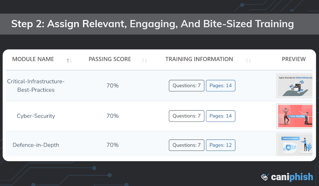Image resolution: width=319 pixels, height=186 pixels.
Task: Click Pages: 14 badge in Cyber-Security row
Action: [221, 116]
